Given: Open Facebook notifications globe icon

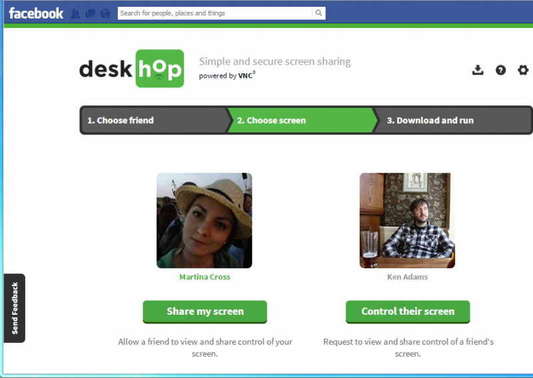Looking at the screenshot, I should (105, 13).
